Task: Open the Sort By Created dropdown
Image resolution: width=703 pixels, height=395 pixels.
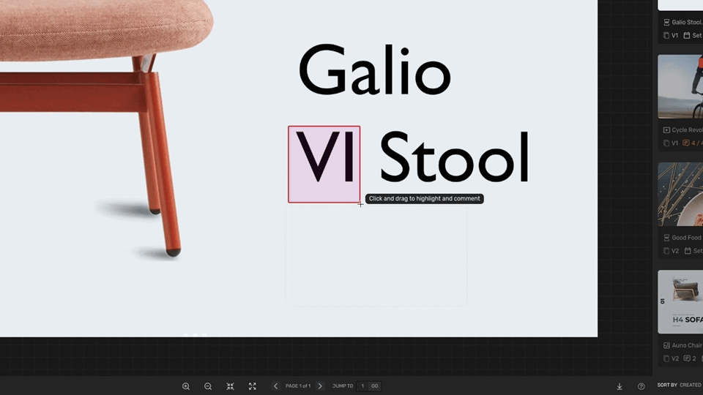Action: [679, 385]
